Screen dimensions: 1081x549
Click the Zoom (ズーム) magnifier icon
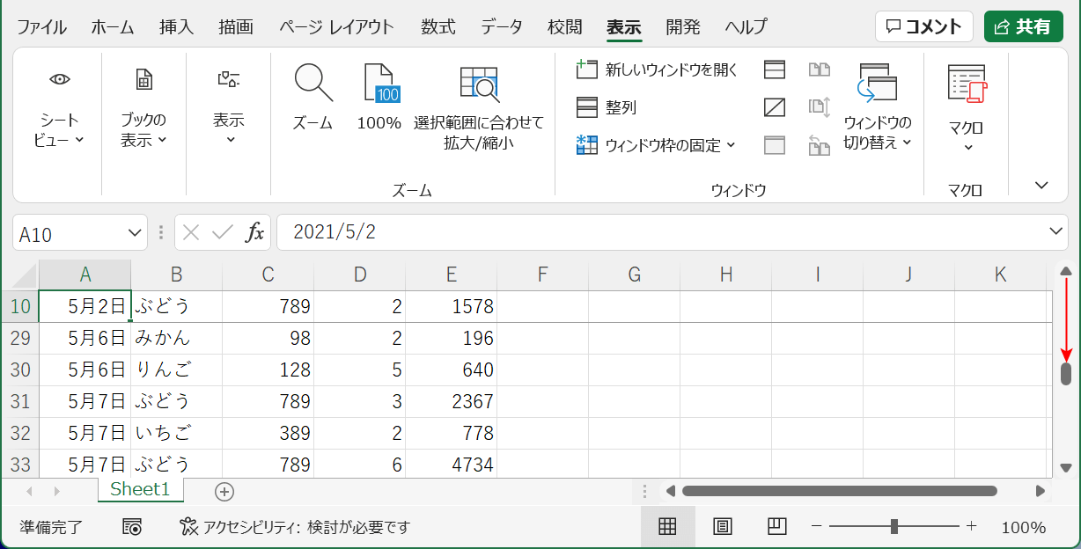(313, 97)
